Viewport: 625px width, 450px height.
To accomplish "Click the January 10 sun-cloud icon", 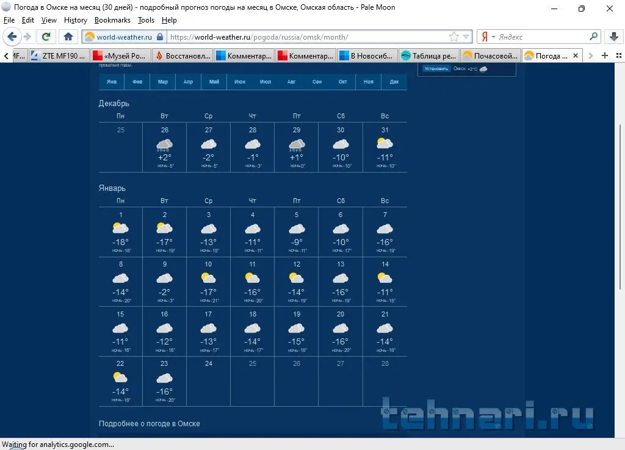I will pos(209,278).
